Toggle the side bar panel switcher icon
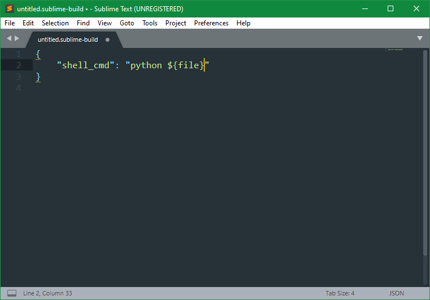This screenshot has width=430, height=300. point(12,293)
